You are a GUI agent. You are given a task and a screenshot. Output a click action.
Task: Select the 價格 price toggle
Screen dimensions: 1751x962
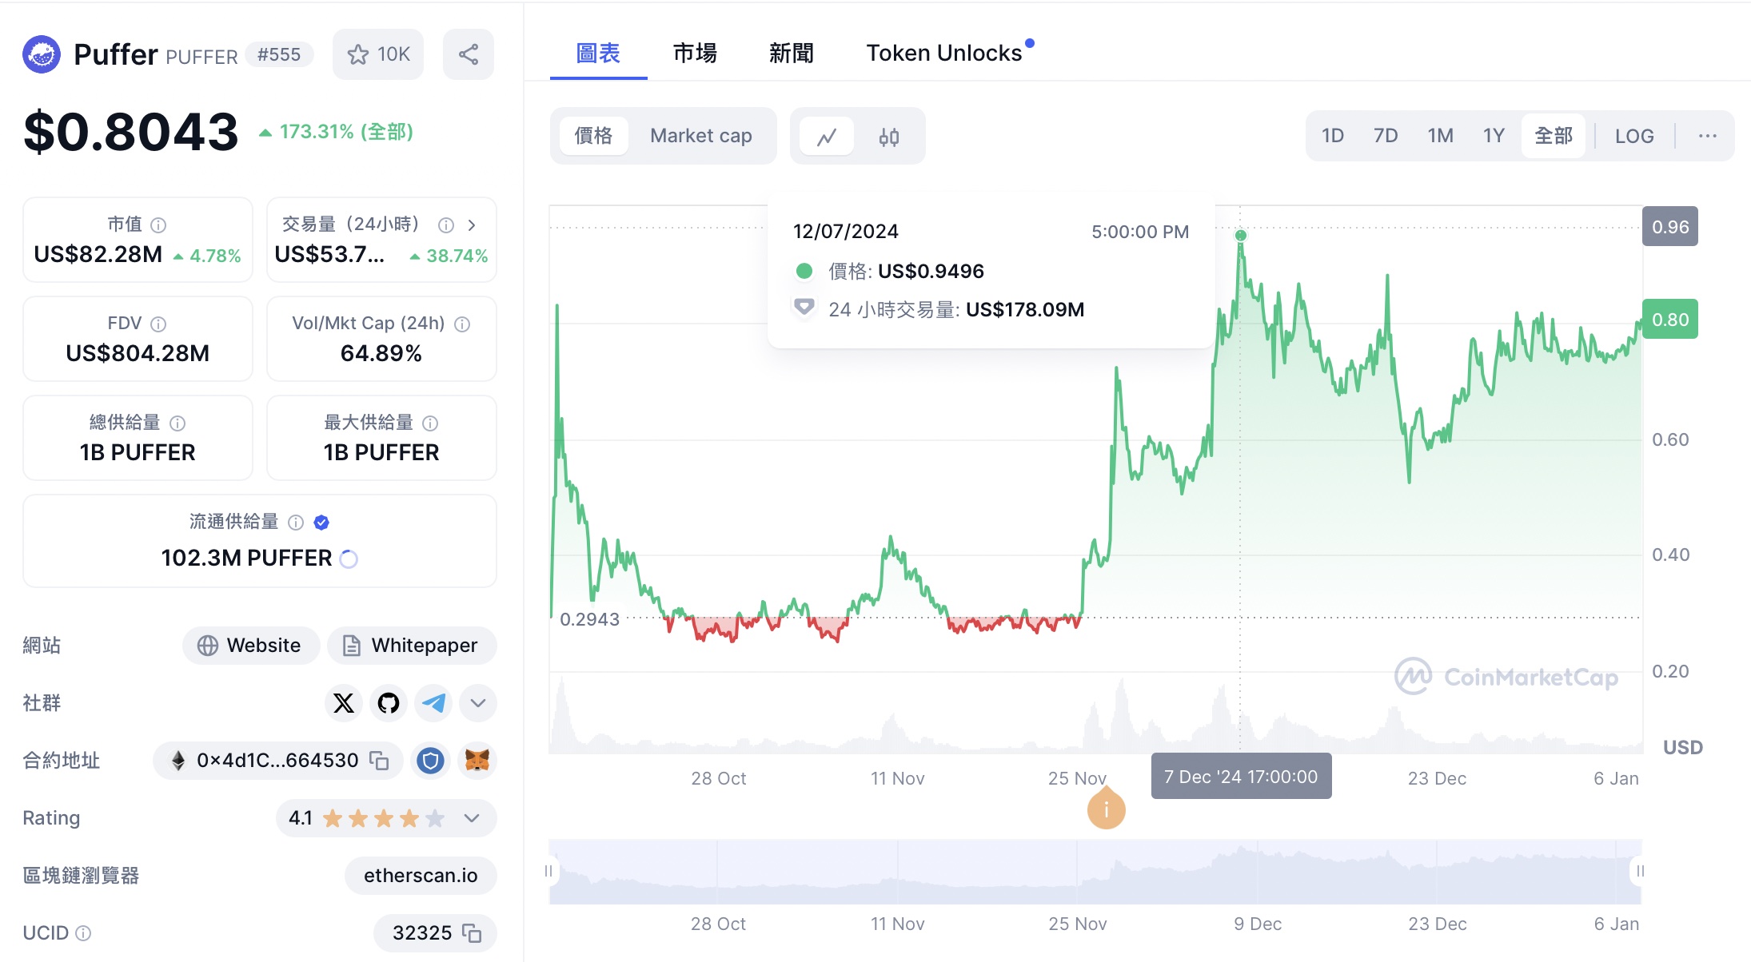coord(593,136)
